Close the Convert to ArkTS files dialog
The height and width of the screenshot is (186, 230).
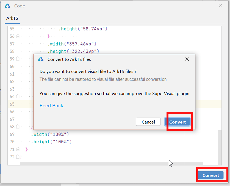click(x=187, y=59)
